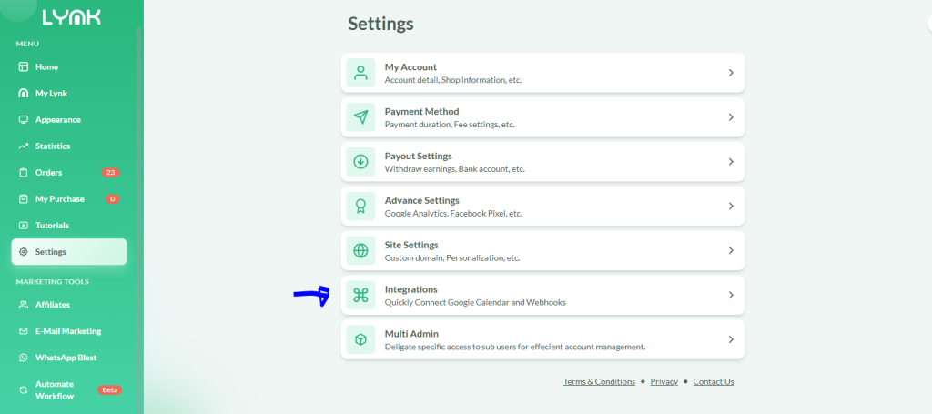
Task: Open Payout Settings via right chevron
Action: click(731, 162)
